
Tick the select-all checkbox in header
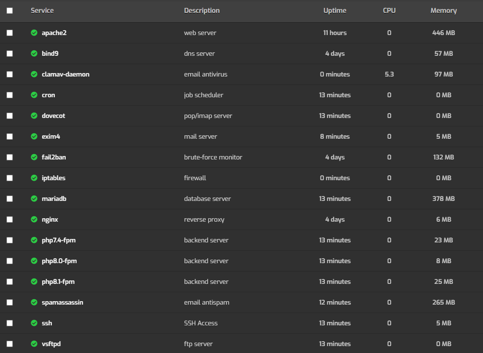pos(9,11)
